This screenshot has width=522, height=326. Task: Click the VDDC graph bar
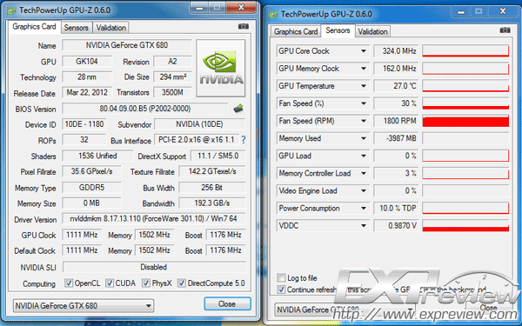click(x=465, y=225)
